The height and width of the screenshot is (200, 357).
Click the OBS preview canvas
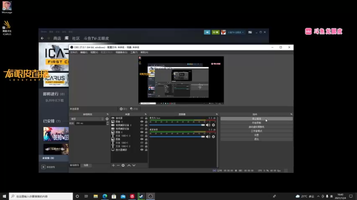coord(181,80)
